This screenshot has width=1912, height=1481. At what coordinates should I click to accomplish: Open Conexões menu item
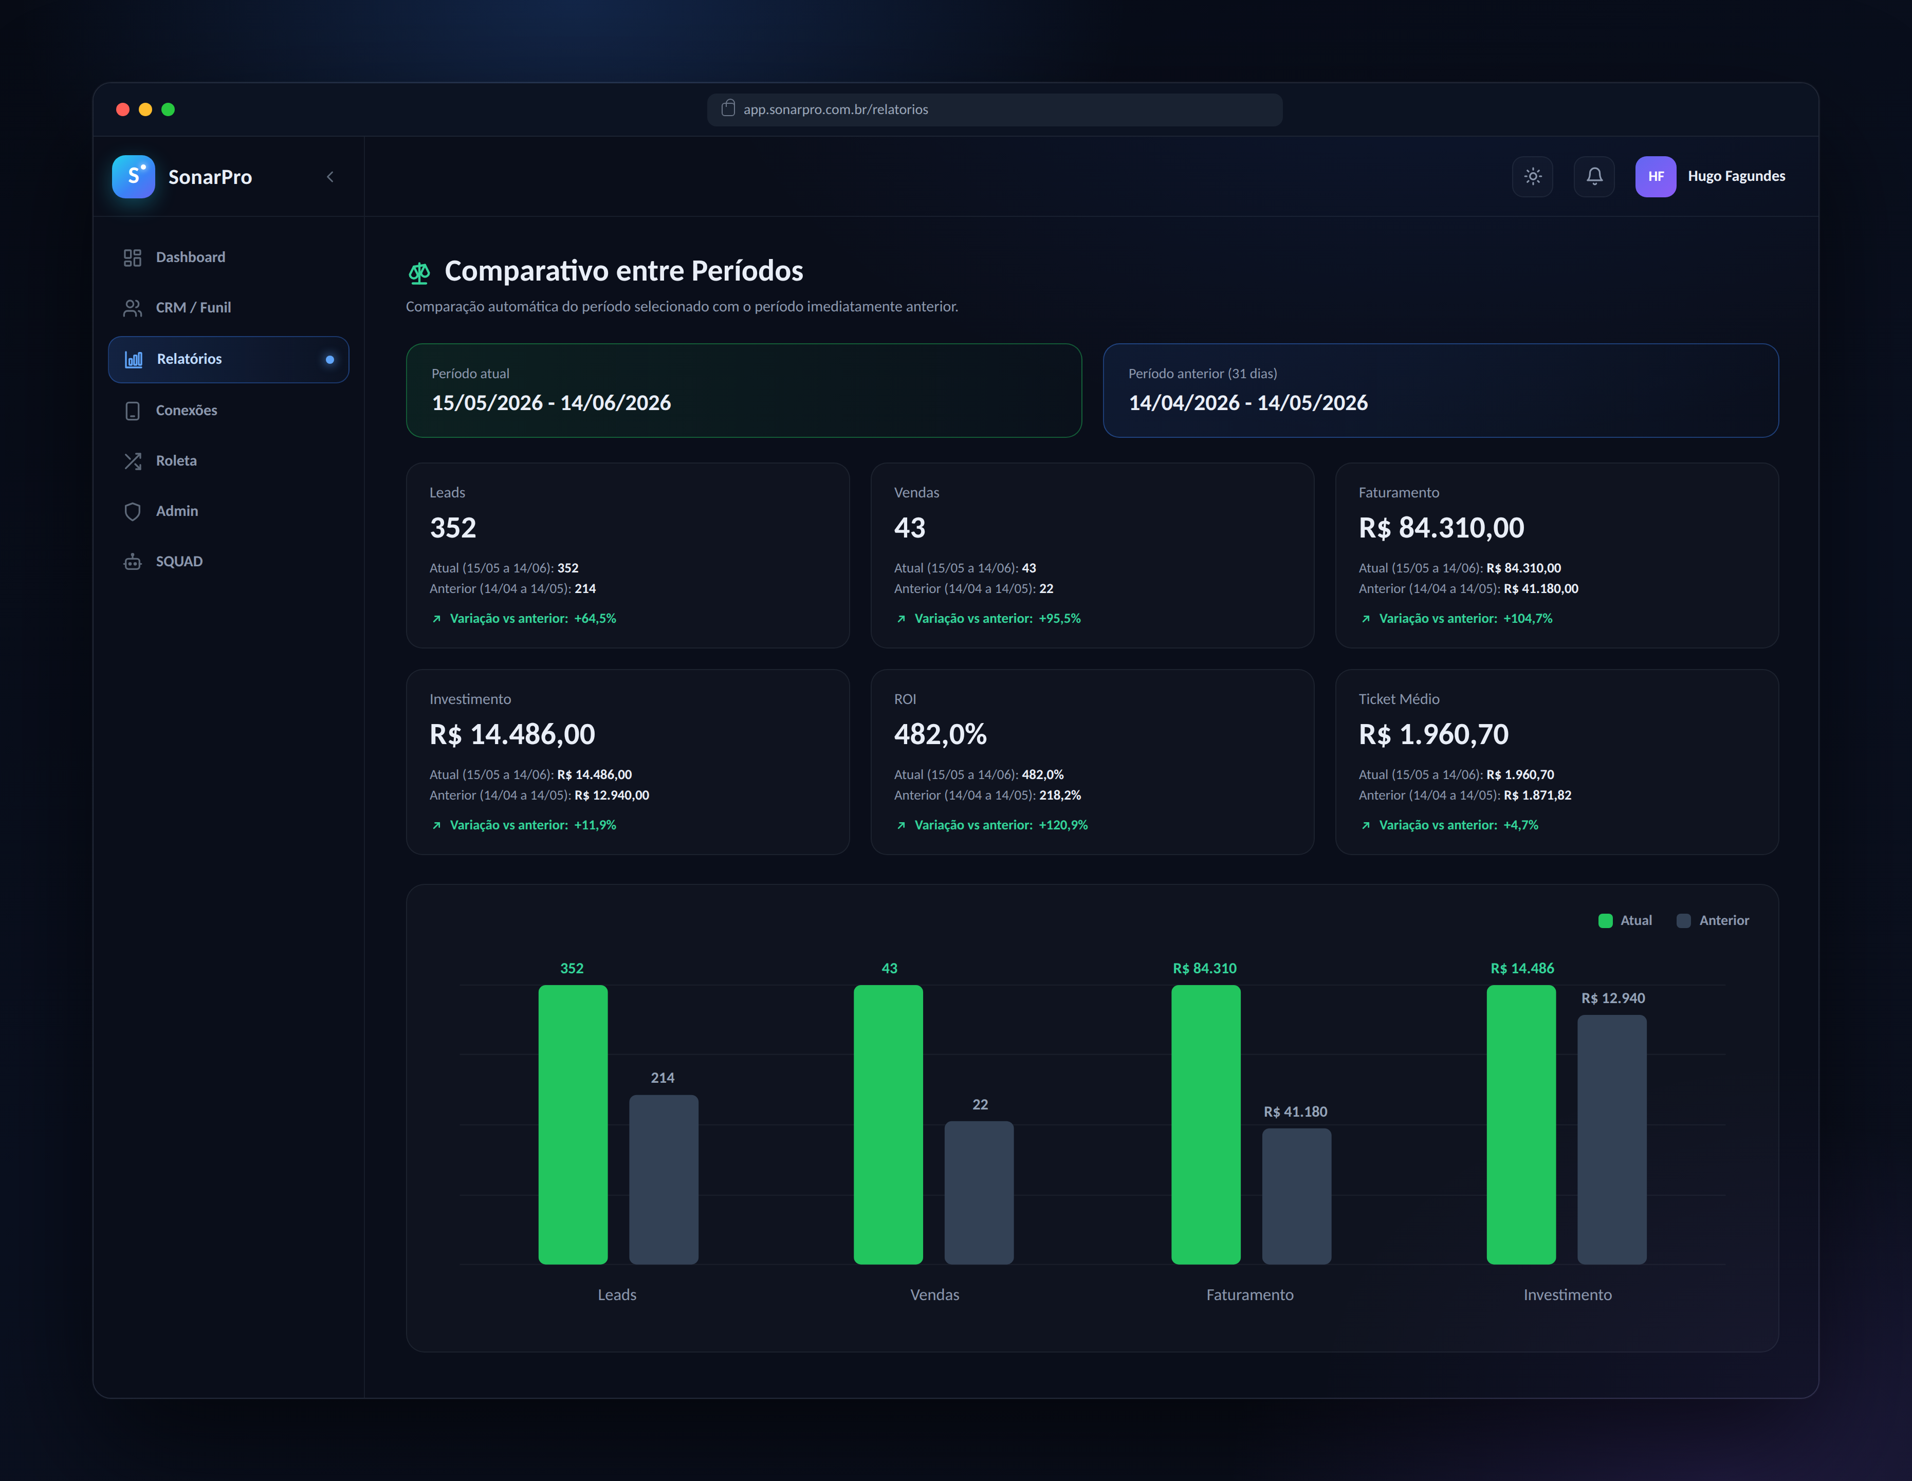pyautogui.click(x=229, y=411)
